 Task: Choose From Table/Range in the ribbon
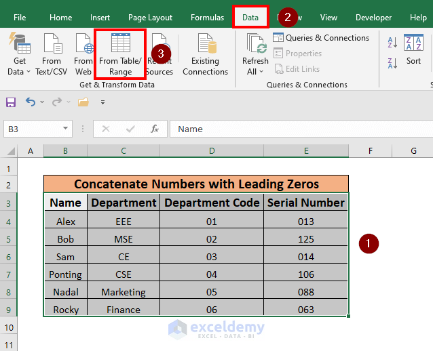[x=120, y=54]
